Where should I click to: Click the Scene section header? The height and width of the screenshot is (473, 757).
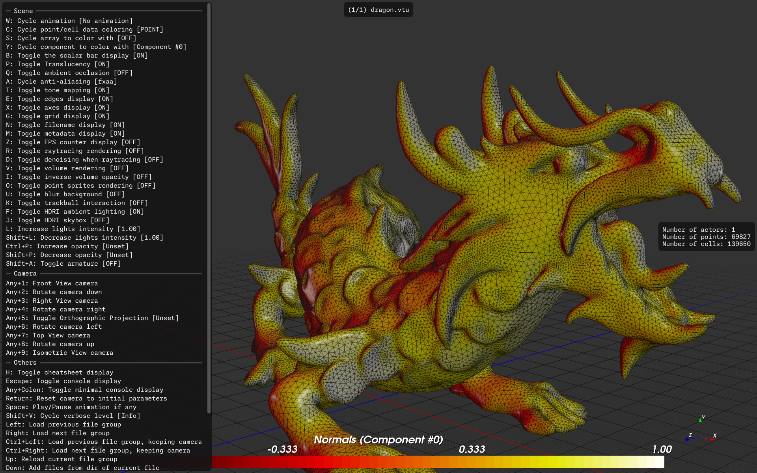coord(23,11)
